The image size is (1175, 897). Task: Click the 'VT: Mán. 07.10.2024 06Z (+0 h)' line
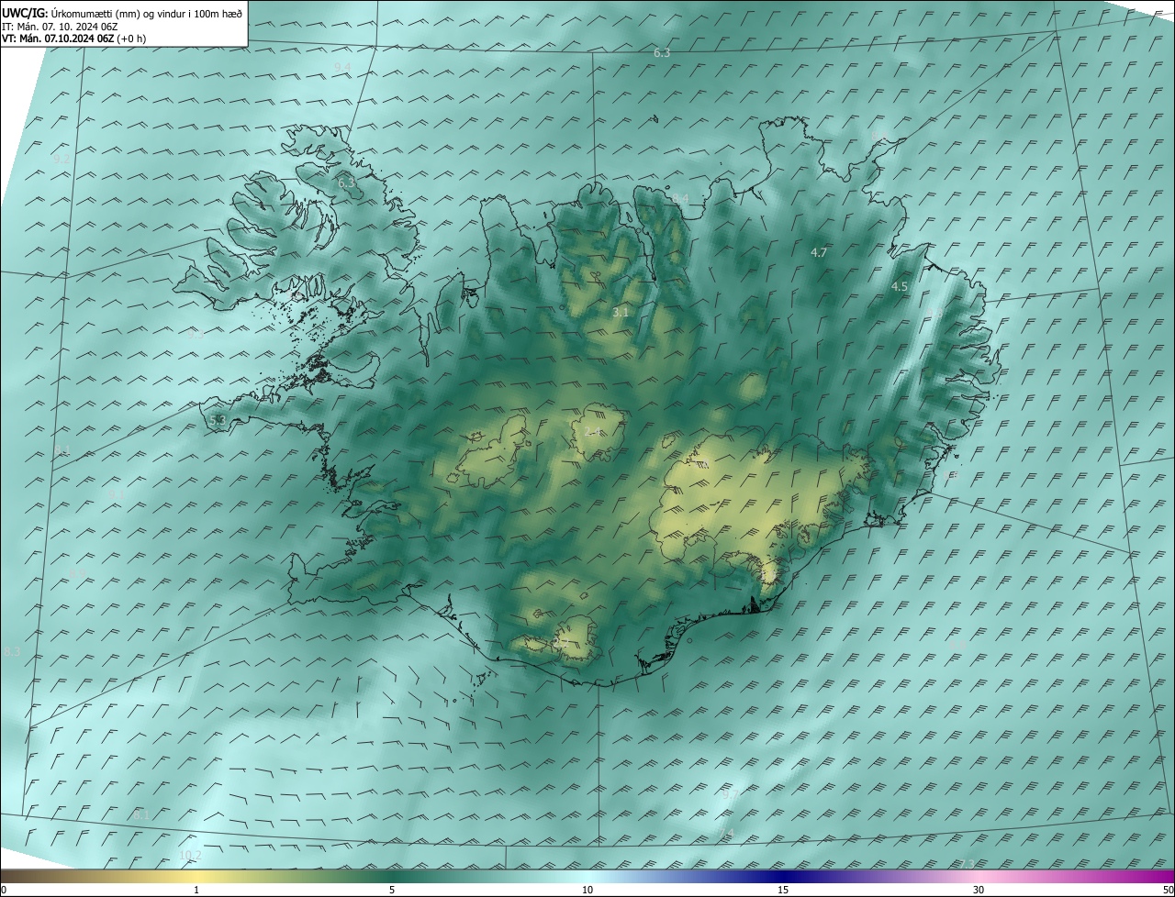pos(74,39)
